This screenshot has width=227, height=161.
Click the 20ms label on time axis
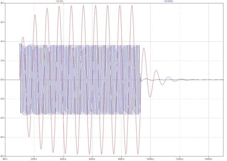tap(34, 159)
